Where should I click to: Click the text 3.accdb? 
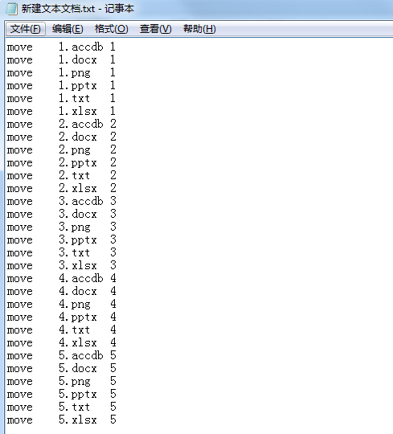(x=81, y=201)
